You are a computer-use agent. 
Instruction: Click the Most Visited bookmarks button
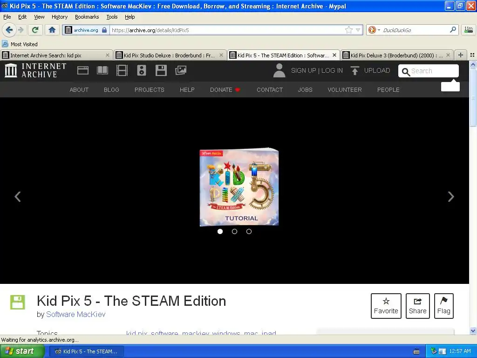pos(20,44)
